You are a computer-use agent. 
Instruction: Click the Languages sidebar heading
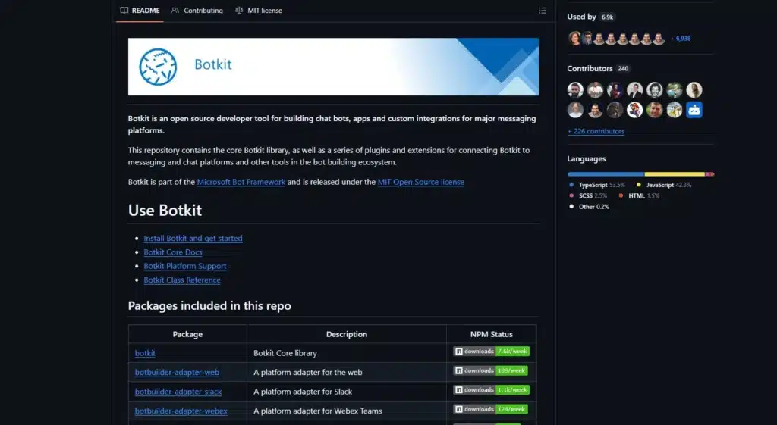587,158
